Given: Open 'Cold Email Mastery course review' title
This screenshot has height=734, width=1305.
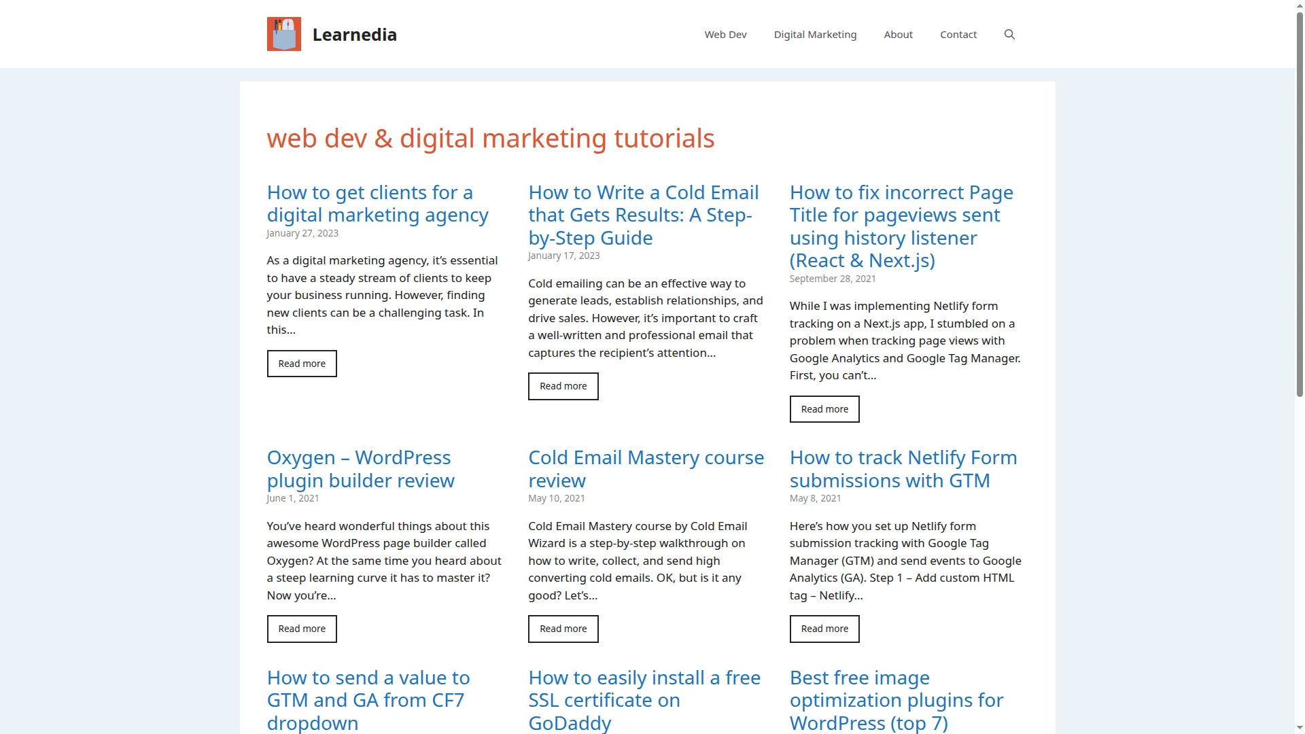Looking at the screenshot, I should 646,469.
